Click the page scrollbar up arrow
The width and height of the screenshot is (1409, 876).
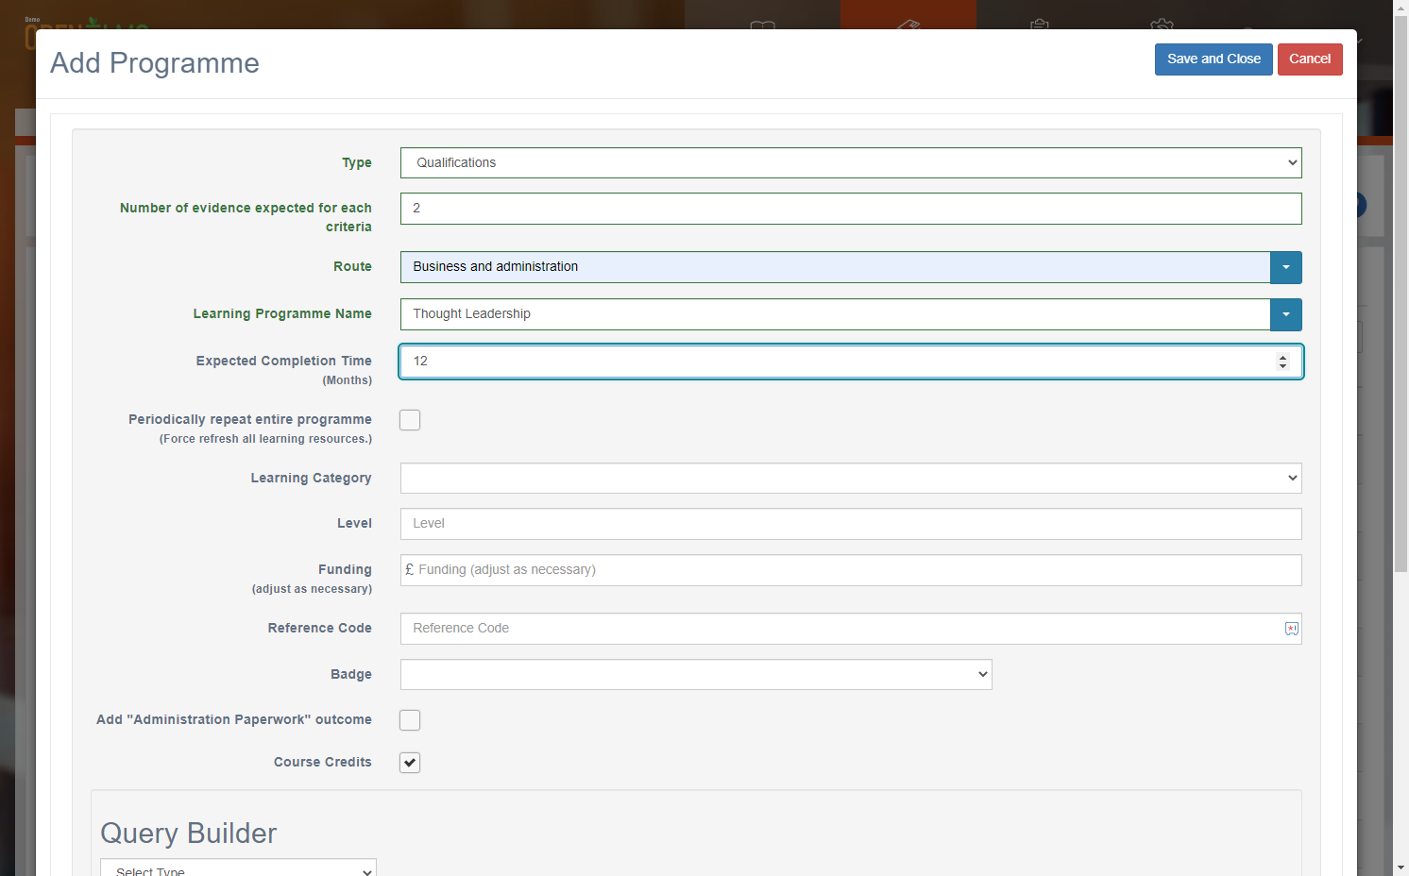[x=1401, y=8]
